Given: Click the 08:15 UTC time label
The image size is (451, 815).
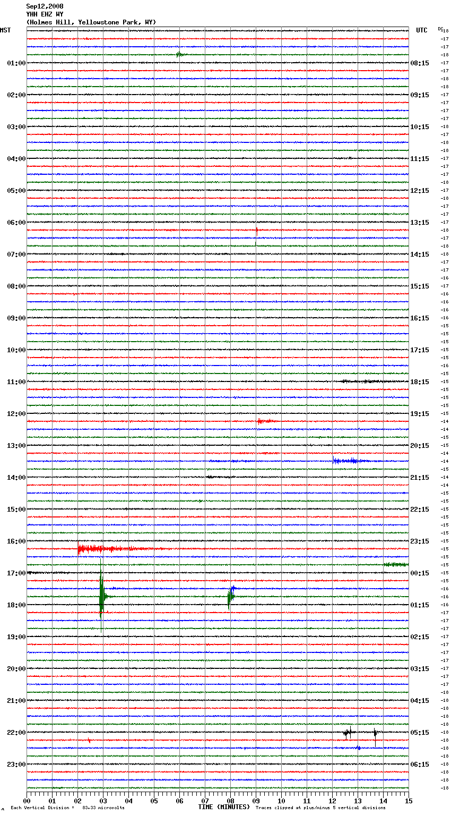Looking at the screenshot, I should pos(420,63).
